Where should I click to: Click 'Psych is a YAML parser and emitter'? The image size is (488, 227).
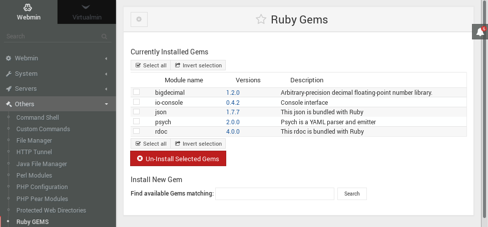328,122
